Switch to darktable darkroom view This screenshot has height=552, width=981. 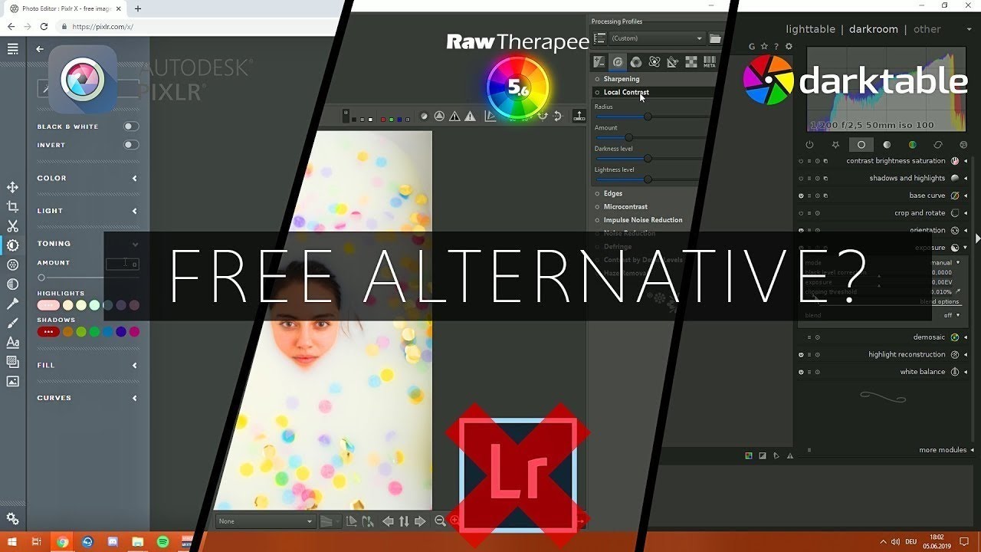(873, 29)
